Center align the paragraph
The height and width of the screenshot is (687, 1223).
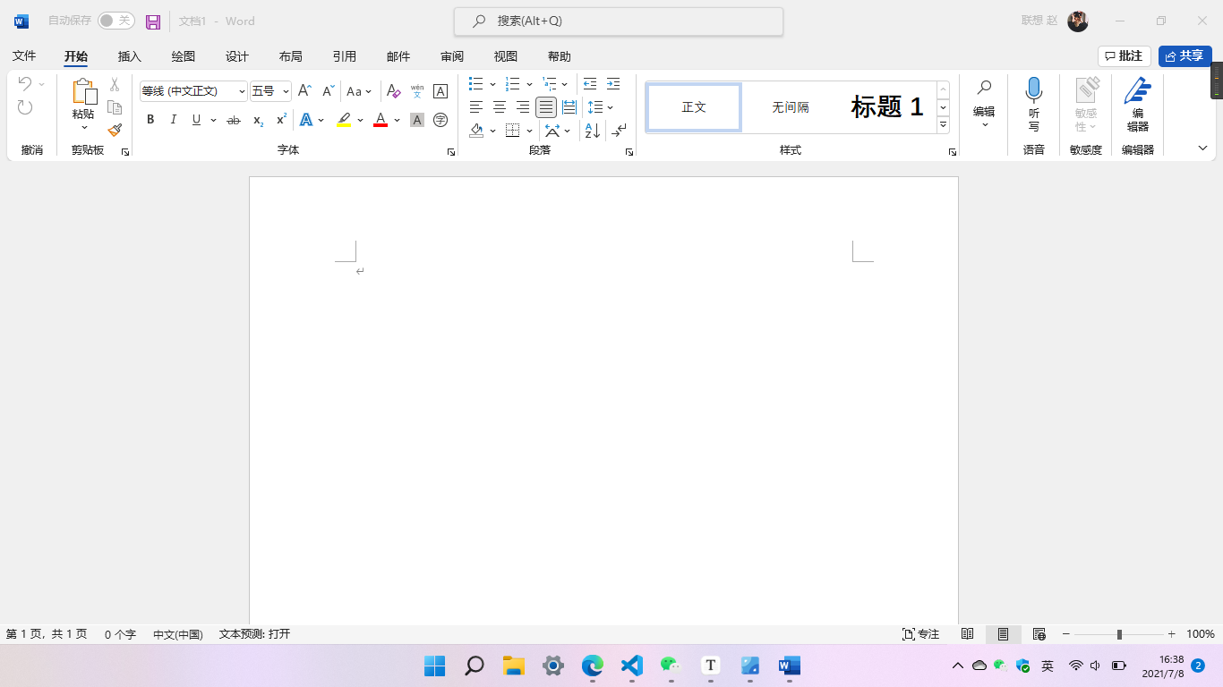(500, 107)
